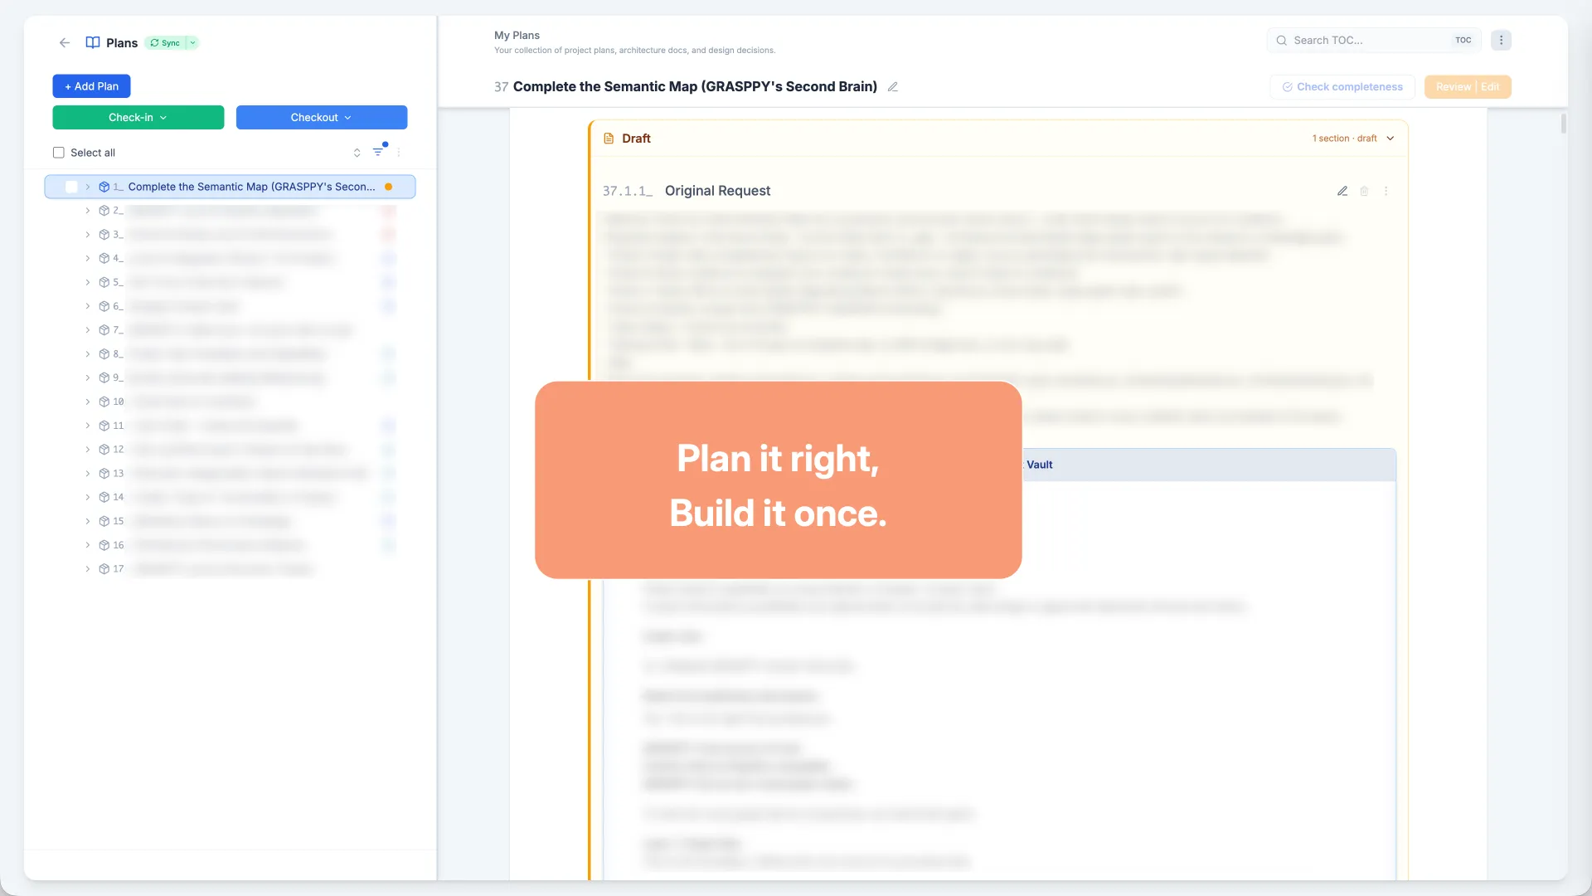This screenshot has height=896, width=1592.
Task: Click orange status dot on plan 1
Action: (x=388, y=187)
